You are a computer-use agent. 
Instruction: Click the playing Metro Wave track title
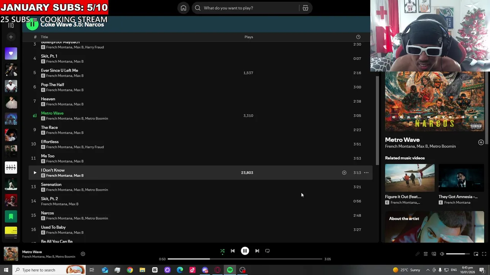click(x=52, y=113)
